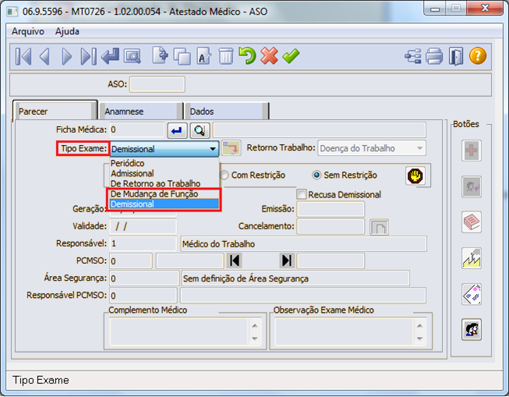
Task: Click the Ficha Médica number field
Action: (x=137, y=130)
